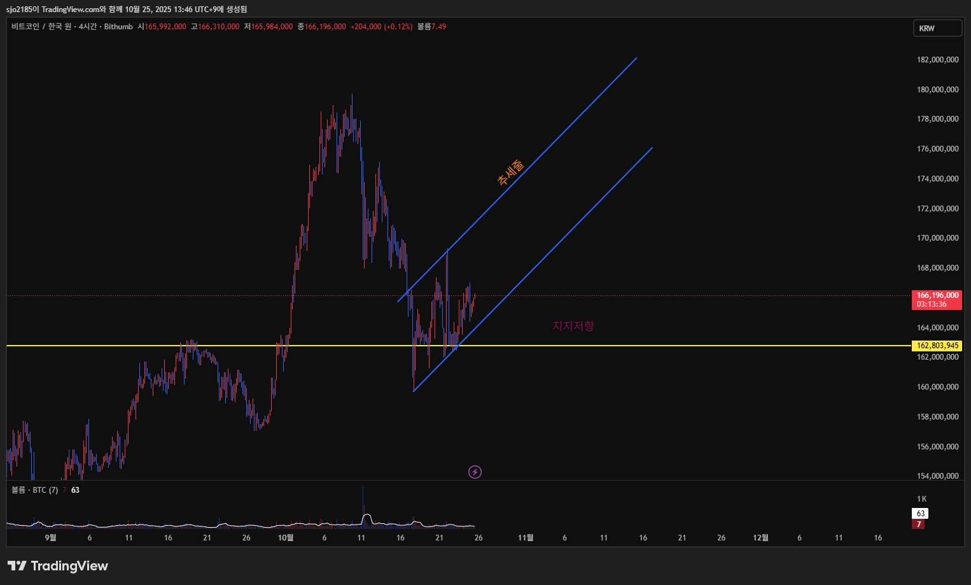This screenshot has width=971, height=585.
Task: Click the 180,000,000 price scale label
Action: pos(937,90)
